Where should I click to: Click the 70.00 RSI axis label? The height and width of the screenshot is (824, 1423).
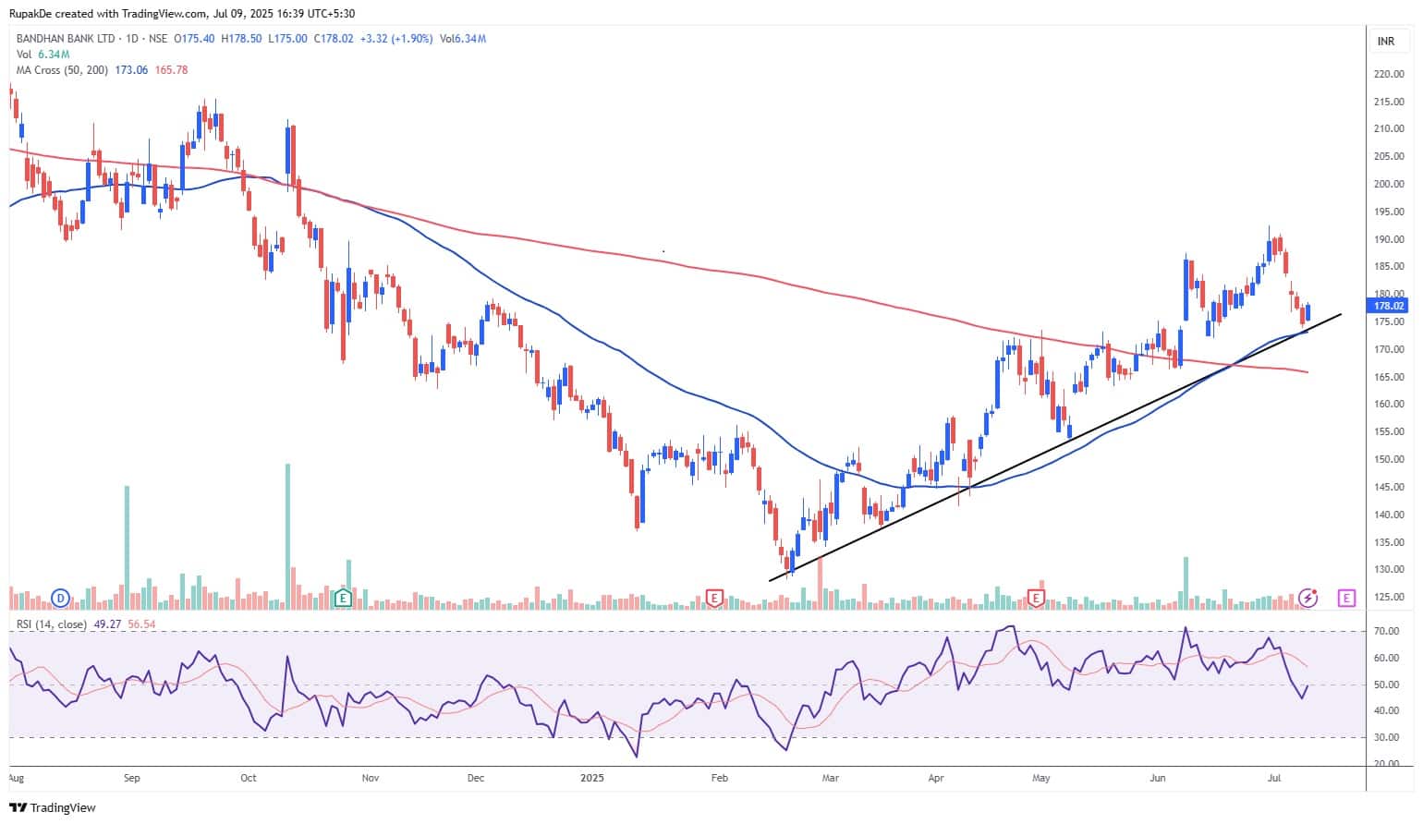click(x=1387, y=631)
